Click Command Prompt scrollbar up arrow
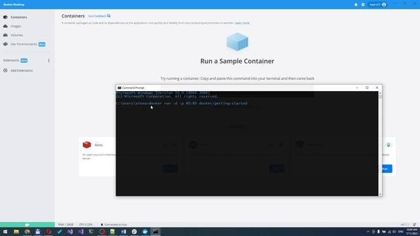Screen dimensions: 420x236 380,93
